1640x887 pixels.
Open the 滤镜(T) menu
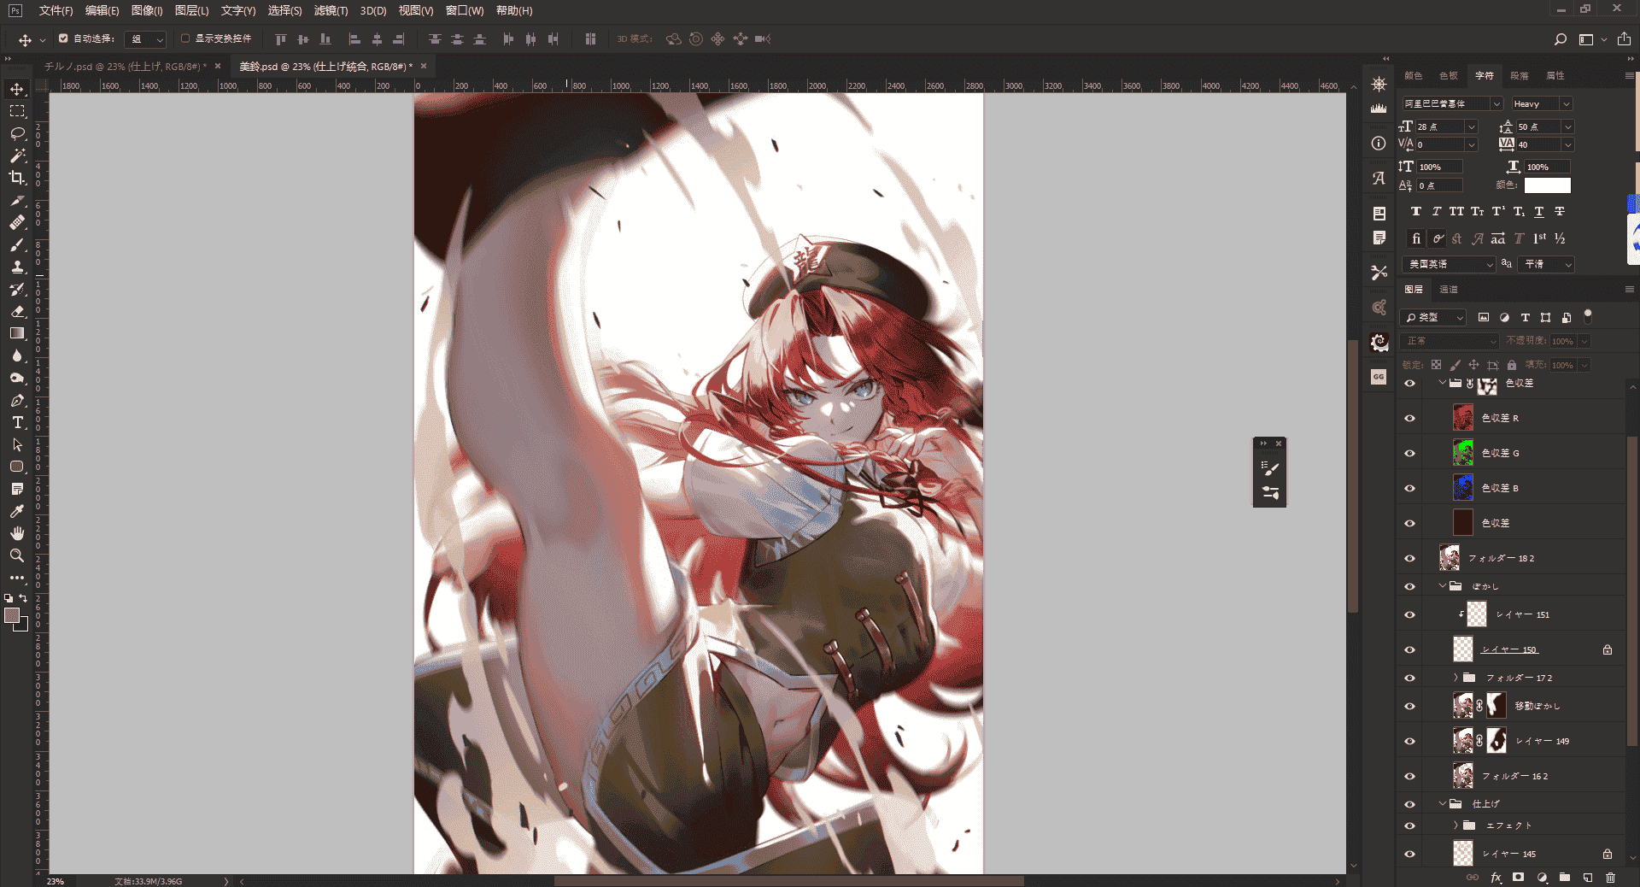click(331, 10)
